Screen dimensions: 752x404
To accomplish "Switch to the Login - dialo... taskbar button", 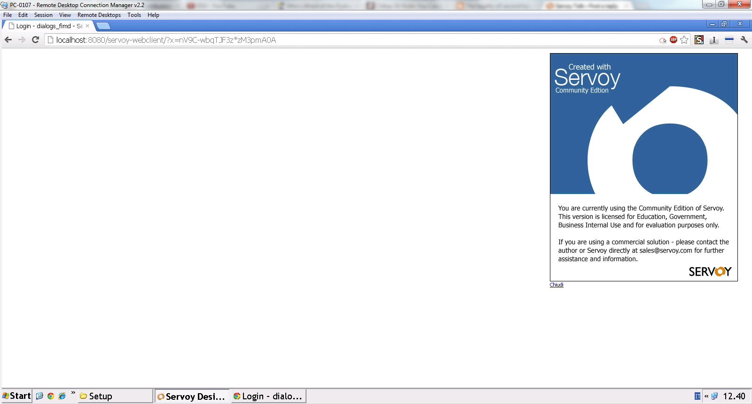I will [x=268, y=396].
